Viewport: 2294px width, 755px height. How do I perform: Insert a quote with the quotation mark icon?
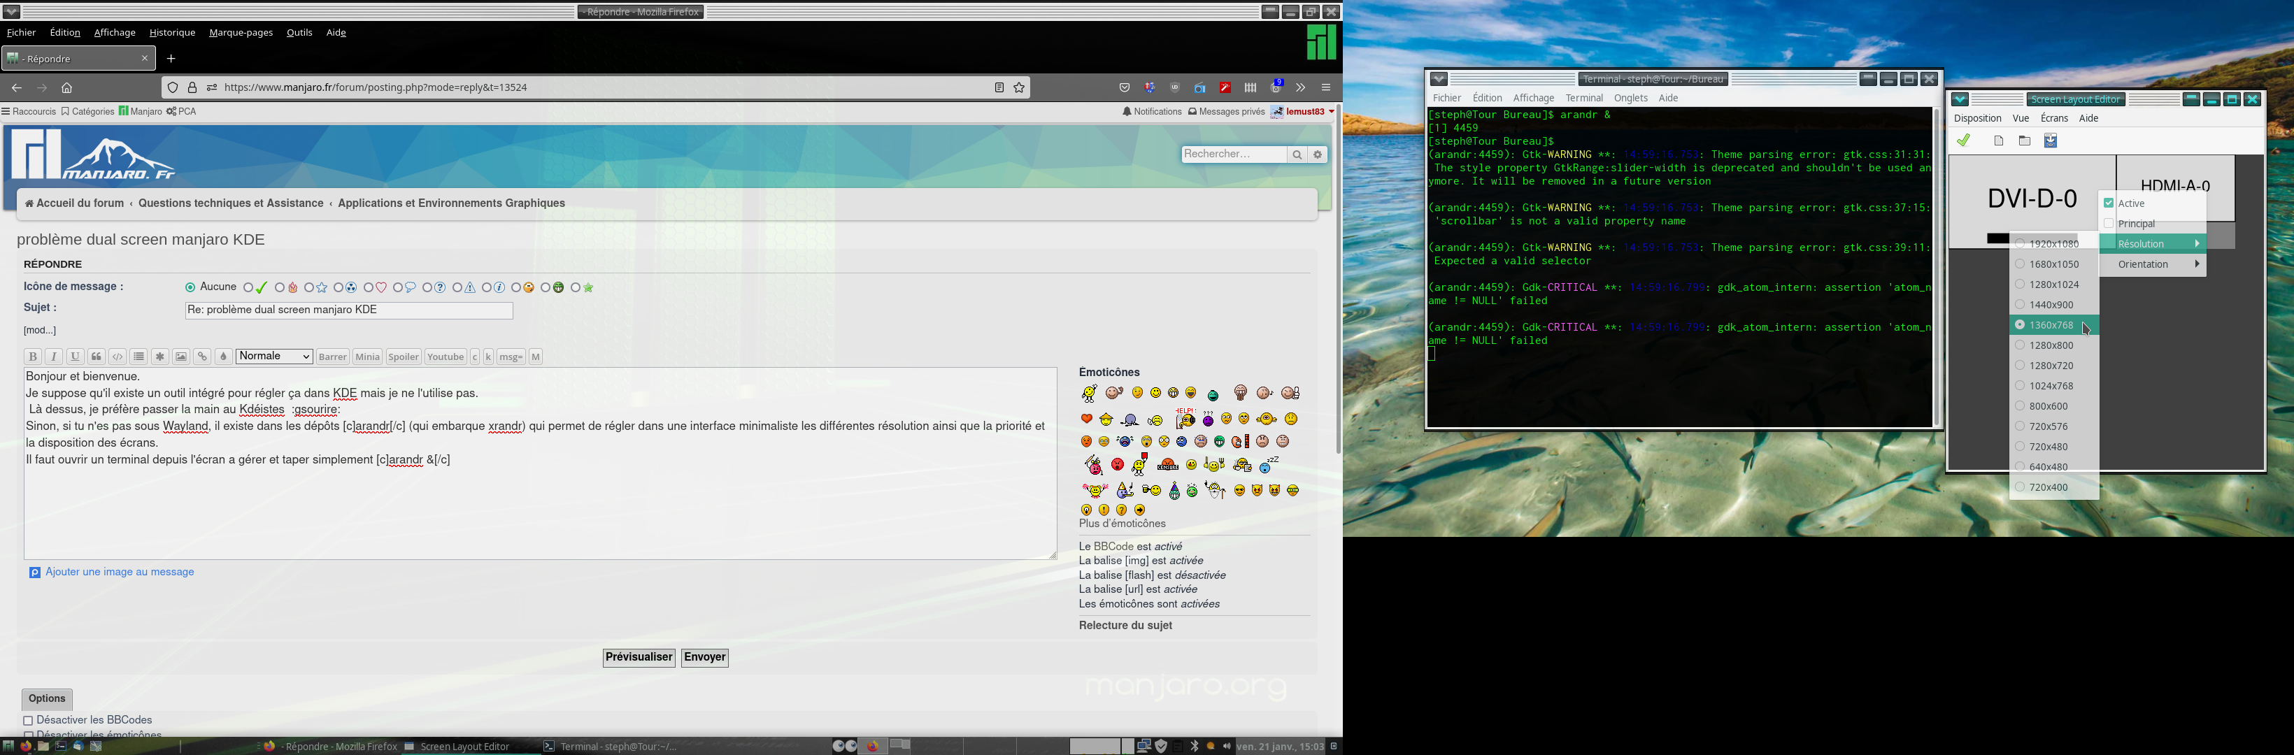click(97, 357)
